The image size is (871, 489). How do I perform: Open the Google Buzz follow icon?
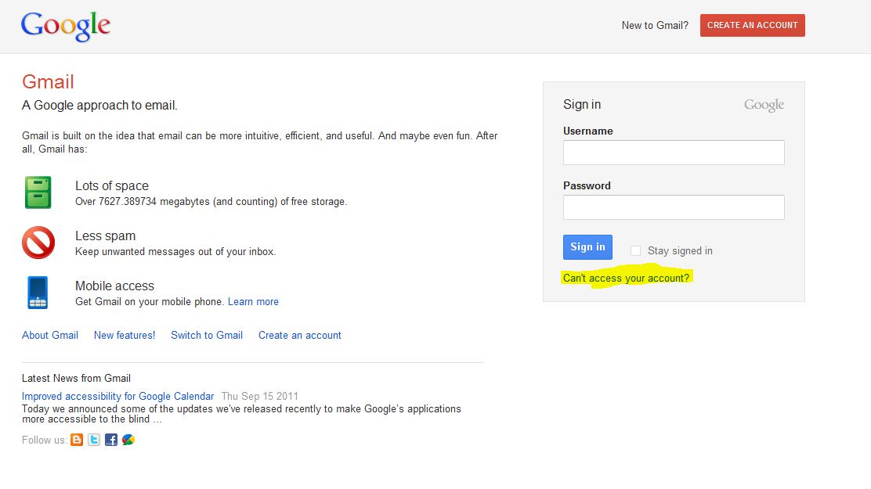pyautogui.click(x=128, y=440)
